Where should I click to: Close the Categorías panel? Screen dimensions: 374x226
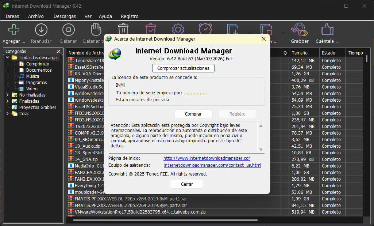coord(59,52)
